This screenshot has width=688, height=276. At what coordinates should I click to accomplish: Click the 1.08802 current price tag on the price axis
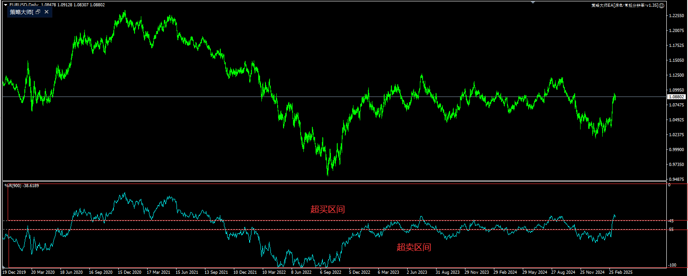(676, 97)
